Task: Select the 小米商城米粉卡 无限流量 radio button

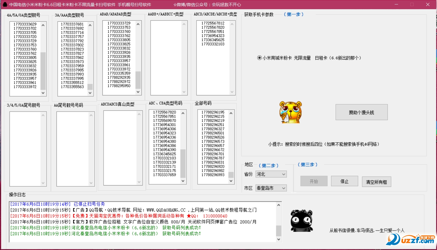Action: tap(259, 58)
